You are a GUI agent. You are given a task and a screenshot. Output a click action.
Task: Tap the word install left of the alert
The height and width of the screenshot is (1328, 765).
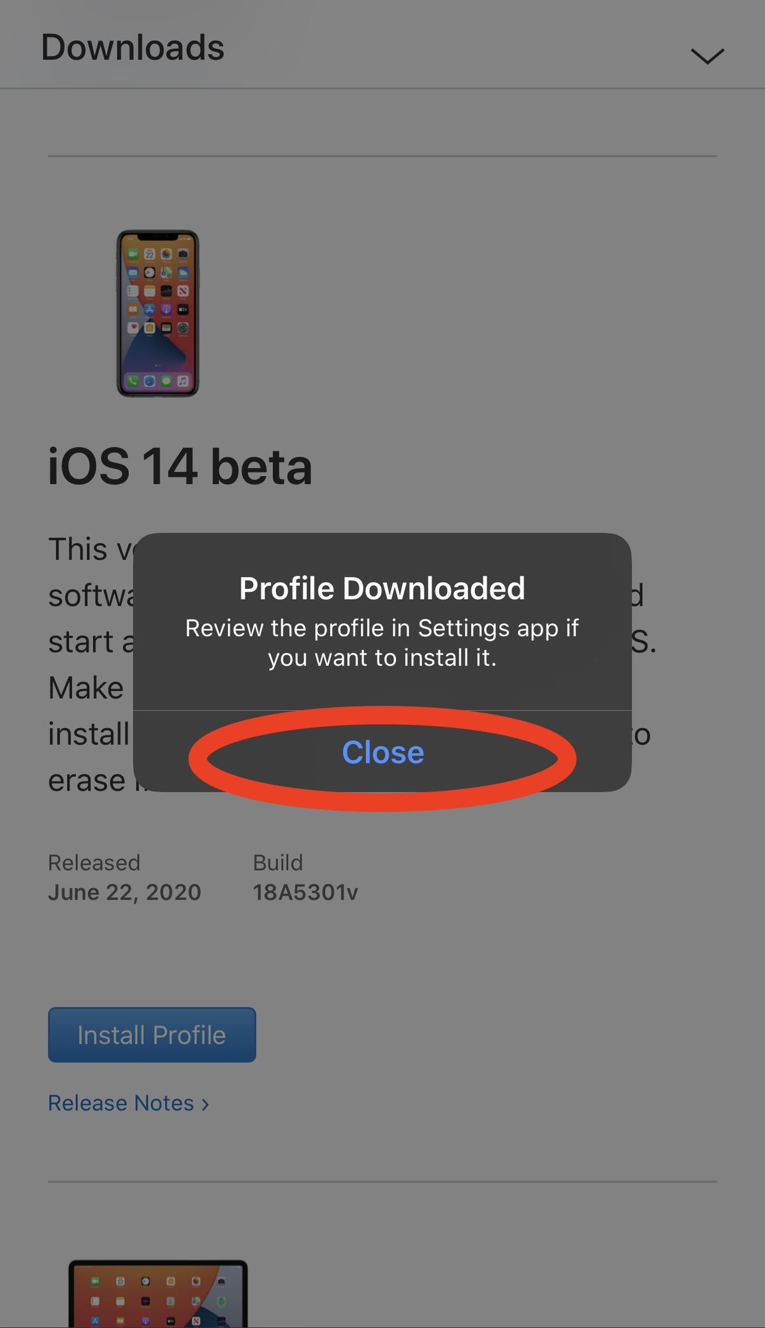89,734
